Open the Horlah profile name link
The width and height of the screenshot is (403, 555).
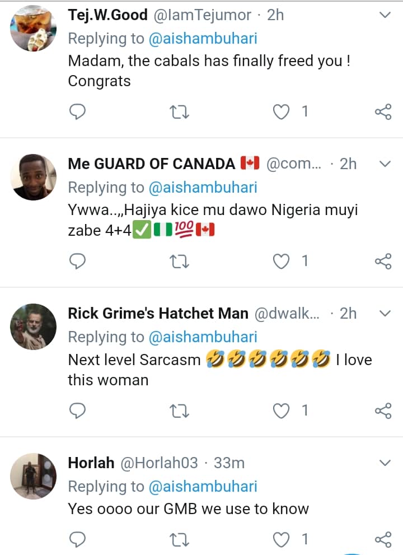point(91,463)
